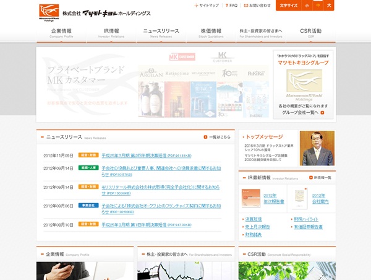Click the arrow icon beside グループ会社一覧へ
This screenshot has height=280, width=371.
pos(322,113)
